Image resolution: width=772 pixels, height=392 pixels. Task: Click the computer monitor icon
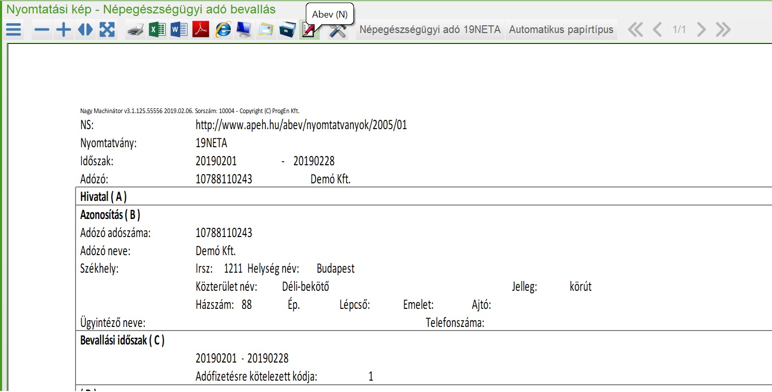tap(244, 30)
